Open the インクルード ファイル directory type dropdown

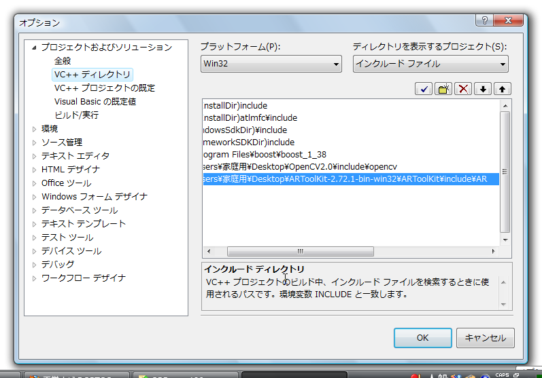point(430,64)
